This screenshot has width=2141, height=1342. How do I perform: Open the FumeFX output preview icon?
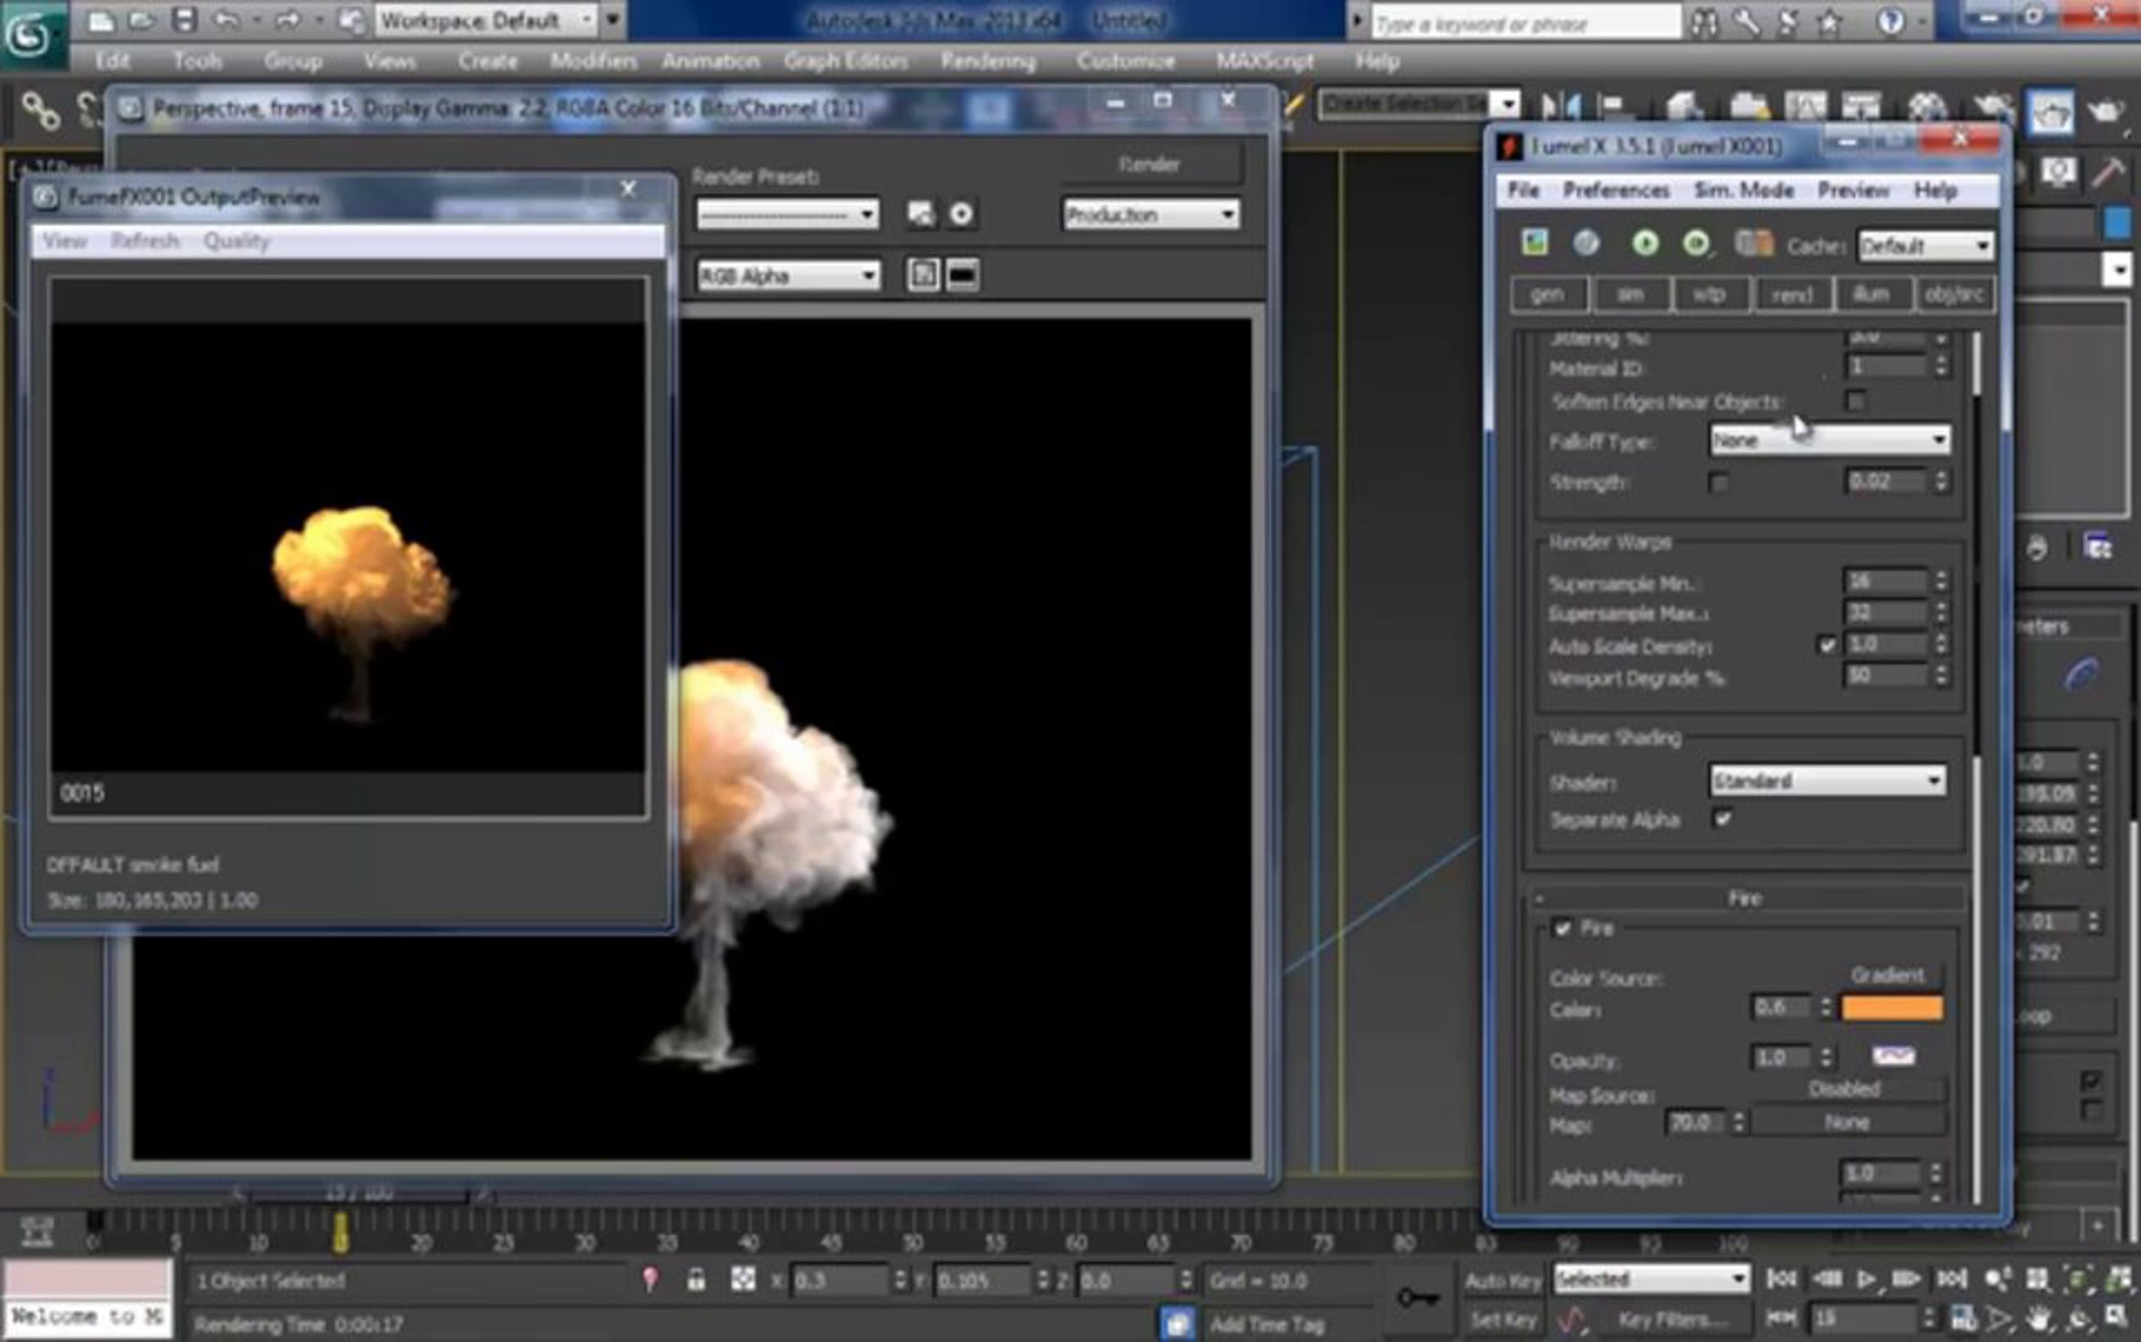click(1534, 243)
